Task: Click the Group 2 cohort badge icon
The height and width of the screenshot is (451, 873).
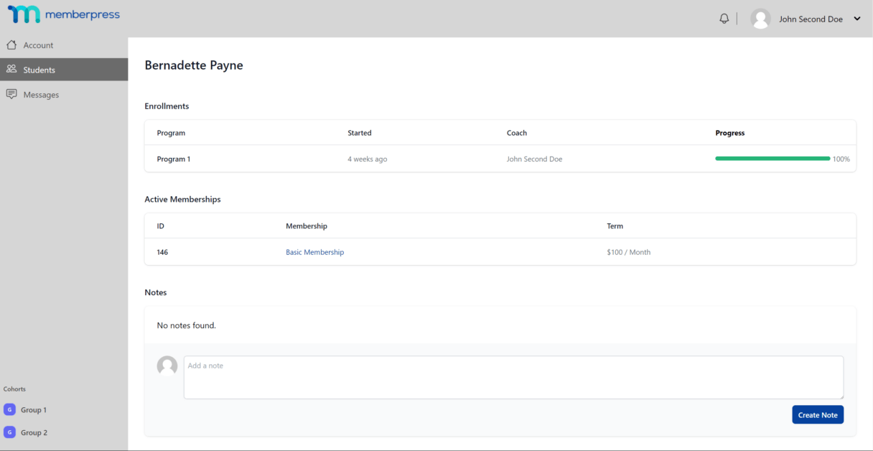Action: [9, 432]
